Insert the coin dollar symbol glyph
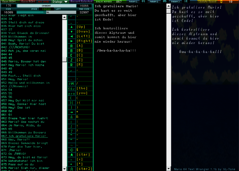 click(x=71, y=150)
